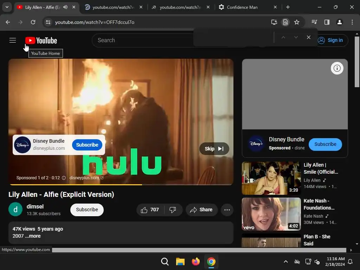This screenshot has width=360, height=270.
Task: Show hidden system tray icons
Action: 286,262
